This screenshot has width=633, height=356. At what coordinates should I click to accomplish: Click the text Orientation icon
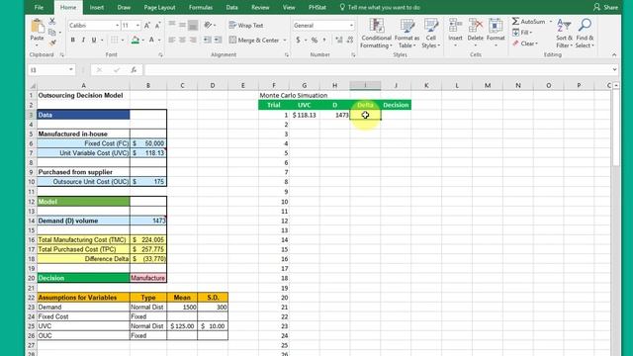click(208, 25)
